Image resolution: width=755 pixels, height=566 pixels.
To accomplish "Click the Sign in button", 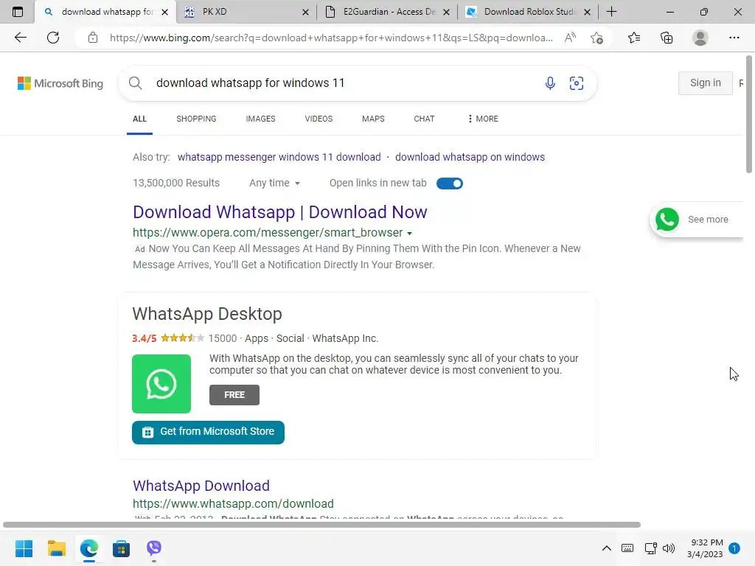I will 705,83.
